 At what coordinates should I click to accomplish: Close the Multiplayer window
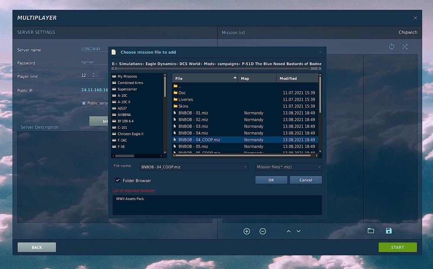[x=415, y=18]
